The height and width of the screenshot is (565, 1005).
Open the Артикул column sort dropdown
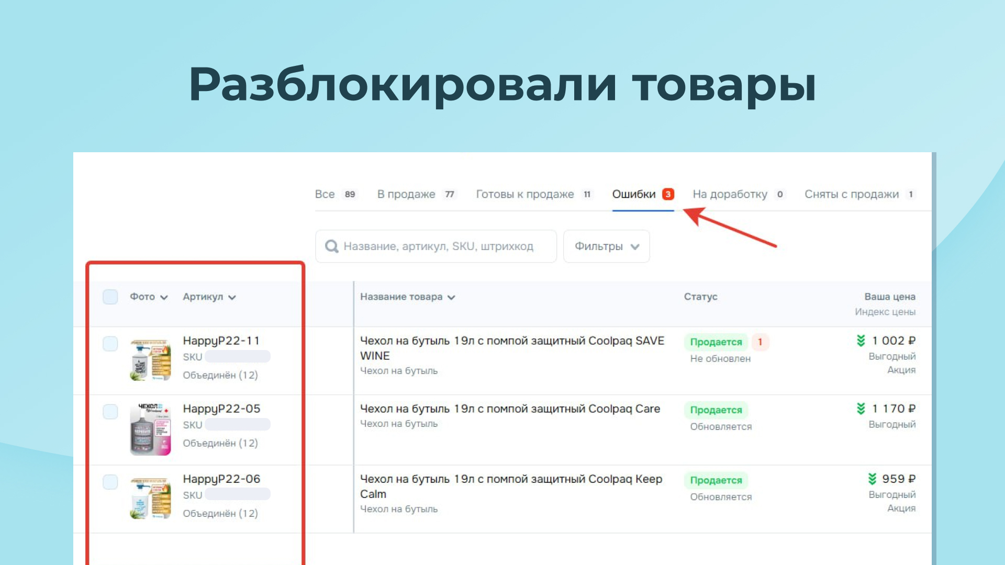coord(209,297)
